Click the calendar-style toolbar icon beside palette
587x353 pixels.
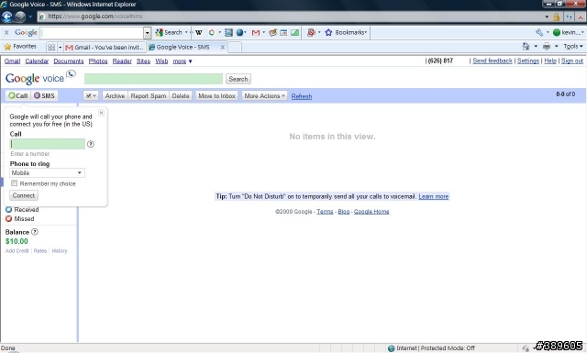283,33
